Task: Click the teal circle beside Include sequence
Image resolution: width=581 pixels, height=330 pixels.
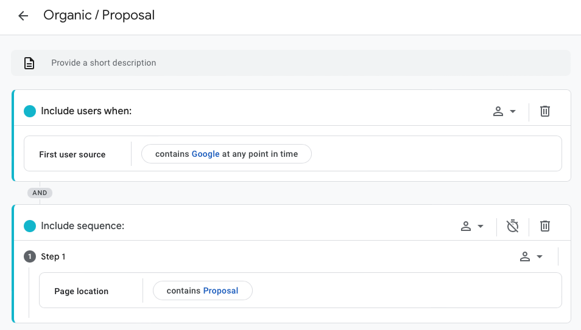Action: coord(30,225)
